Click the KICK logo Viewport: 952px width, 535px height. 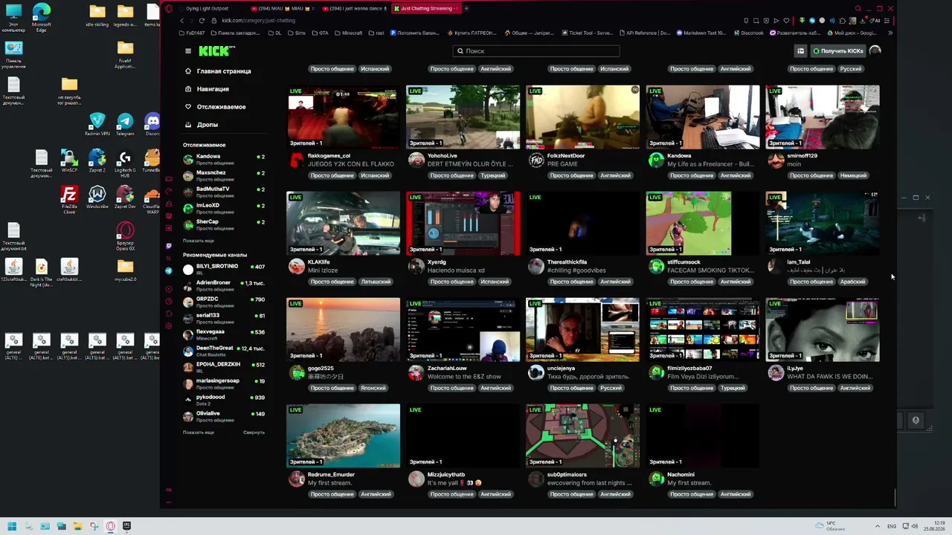coord(216,51)
